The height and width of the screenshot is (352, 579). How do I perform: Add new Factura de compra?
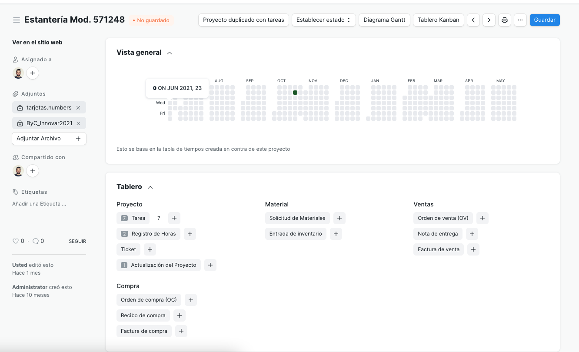(181, 331)
